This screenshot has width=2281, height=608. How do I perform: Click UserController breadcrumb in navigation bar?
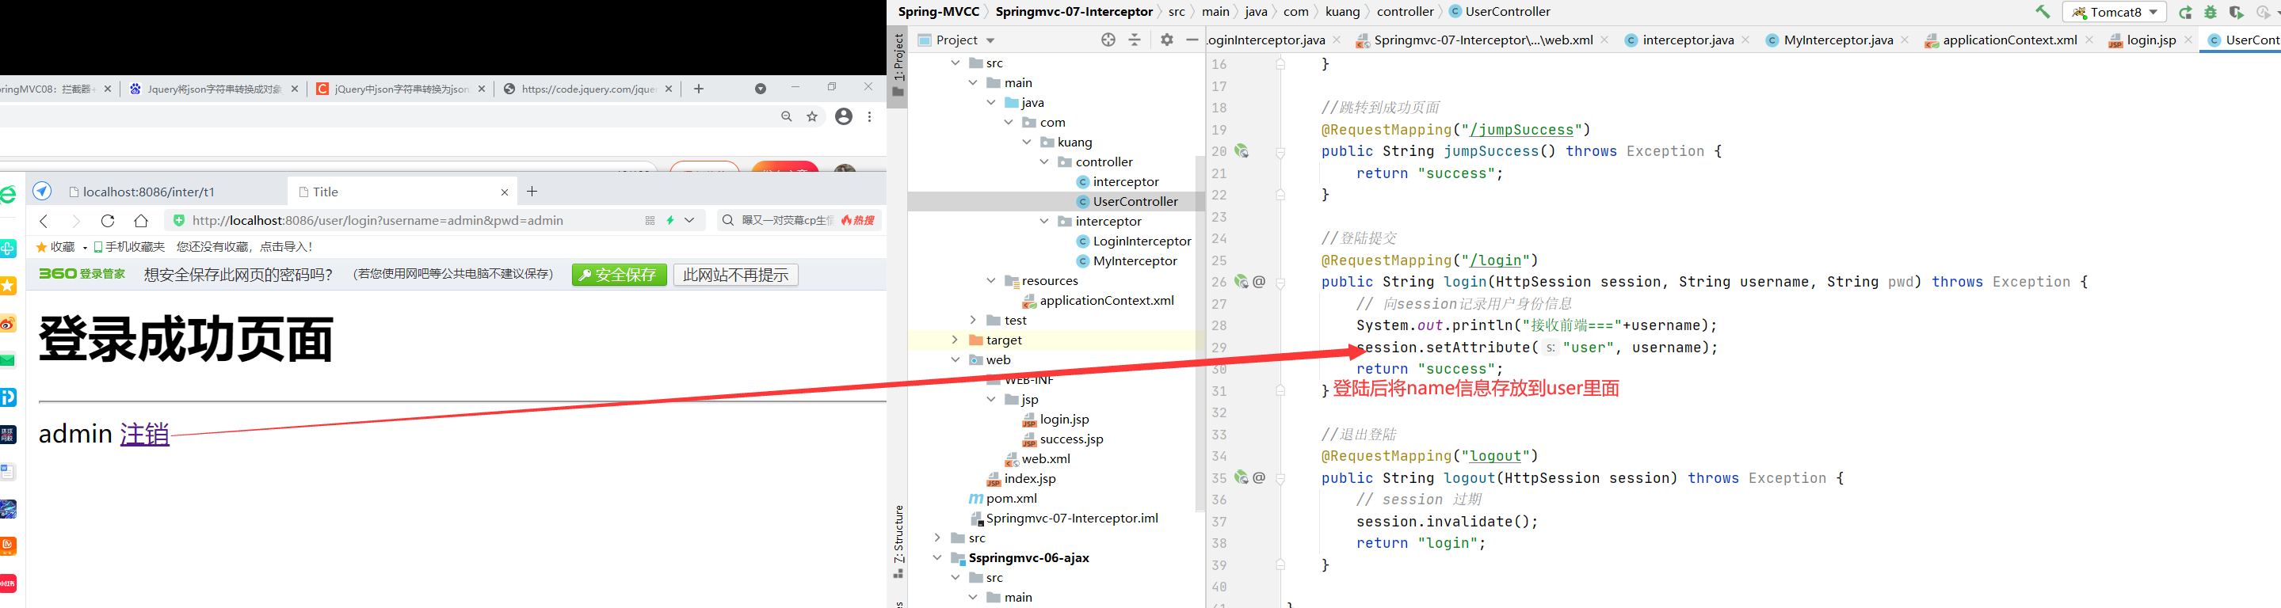pyautogui.click(x=1500, y=12)
